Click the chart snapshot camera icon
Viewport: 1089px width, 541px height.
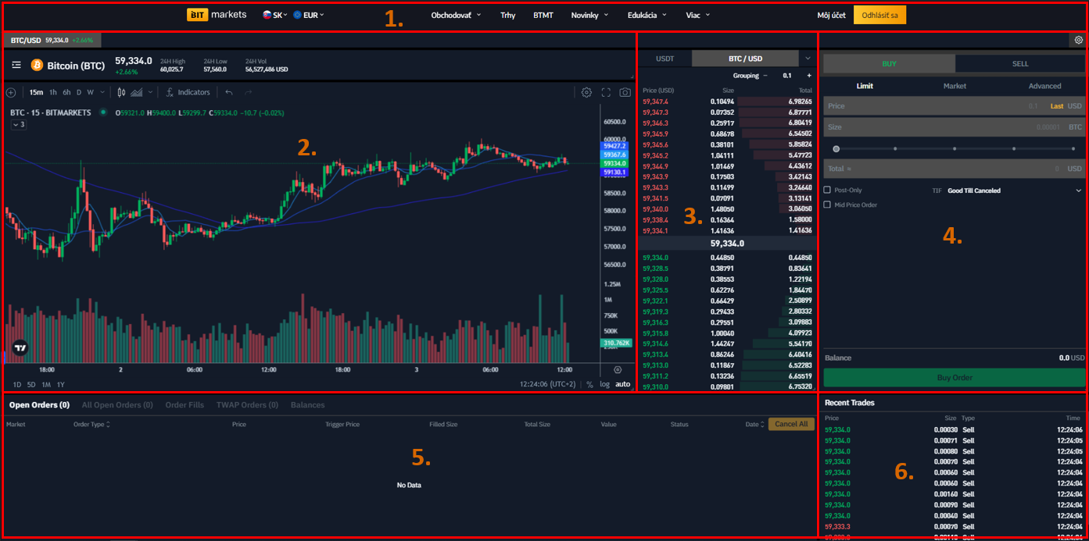point(625,92)
